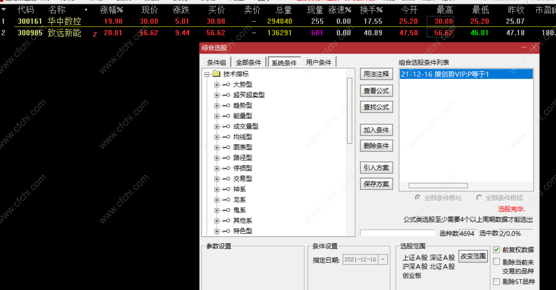The width and height of the screenshot is (556, 290).
Task: Minimize the 综合选股 dialog
Action: (524, 48)
